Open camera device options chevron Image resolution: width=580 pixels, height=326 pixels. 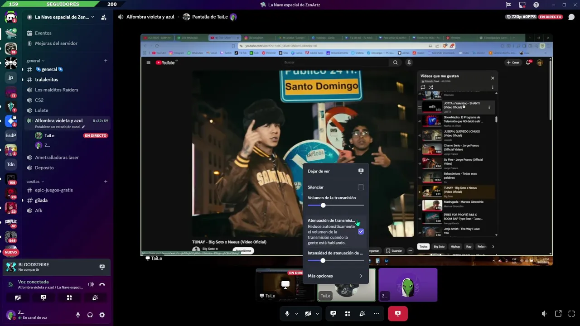(x=317, y=313)
